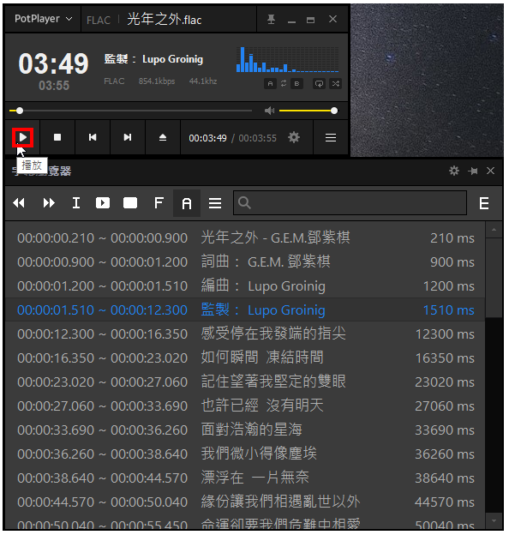Toggle the A-B repeat loop icon
The height and width of the screenshot is (535, 509).
pyautogui.click(x=284, y=84)
